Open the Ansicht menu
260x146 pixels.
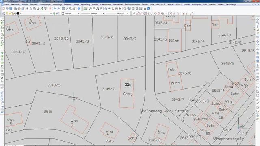tap(25, 4)
